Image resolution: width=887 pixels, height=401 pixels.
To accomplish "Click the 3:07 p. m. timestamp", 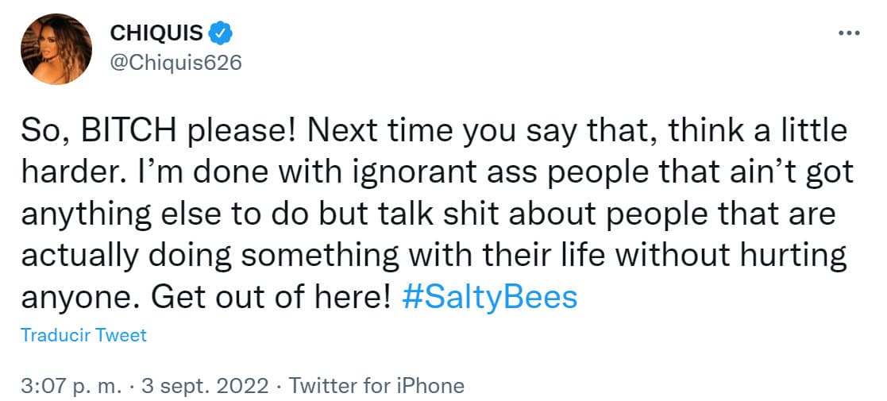I will tap(70, 387).
